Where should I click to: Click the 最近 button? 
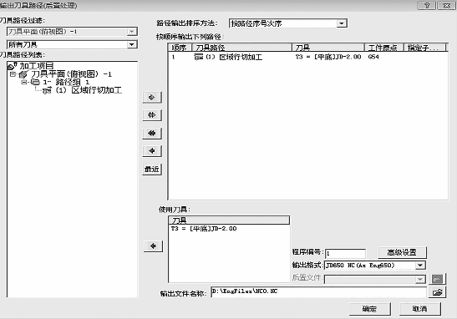152,169
